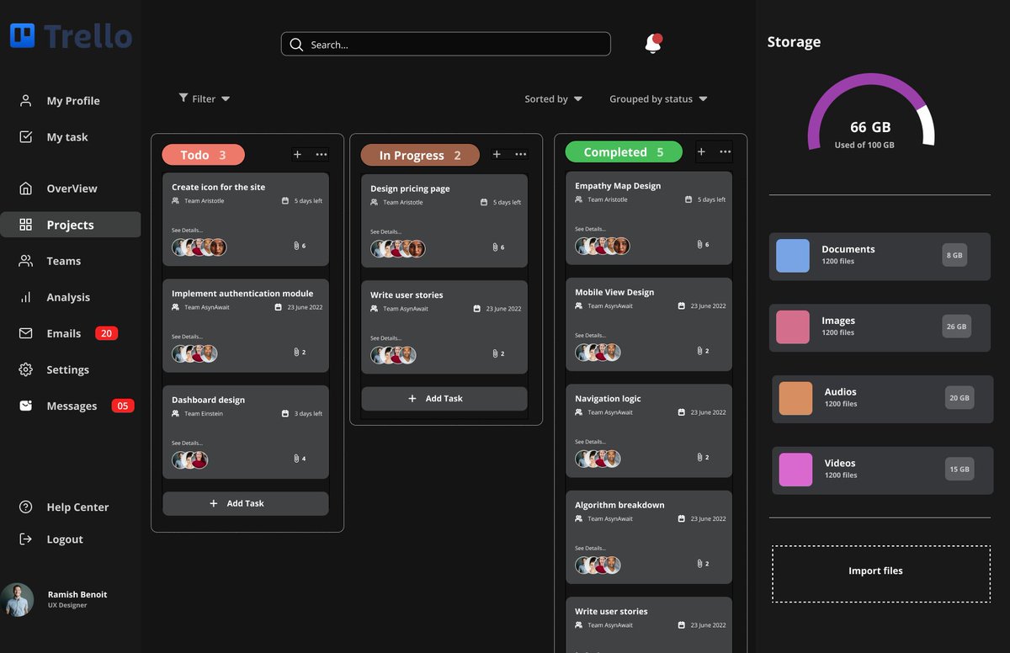Click the blue Documents color swatch

(x=793, y=256)
